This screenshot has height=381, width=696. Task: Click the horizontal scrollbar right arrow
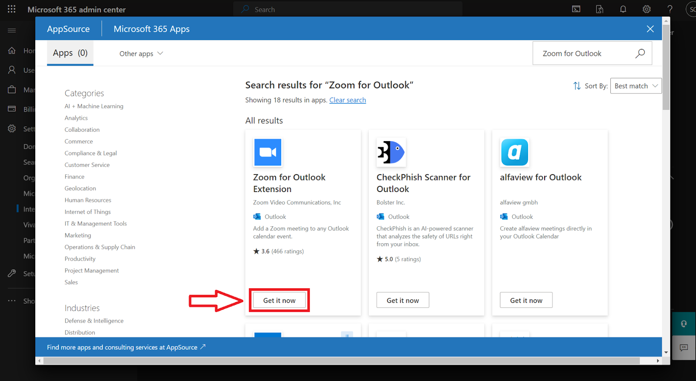click(x=658, y=361)
